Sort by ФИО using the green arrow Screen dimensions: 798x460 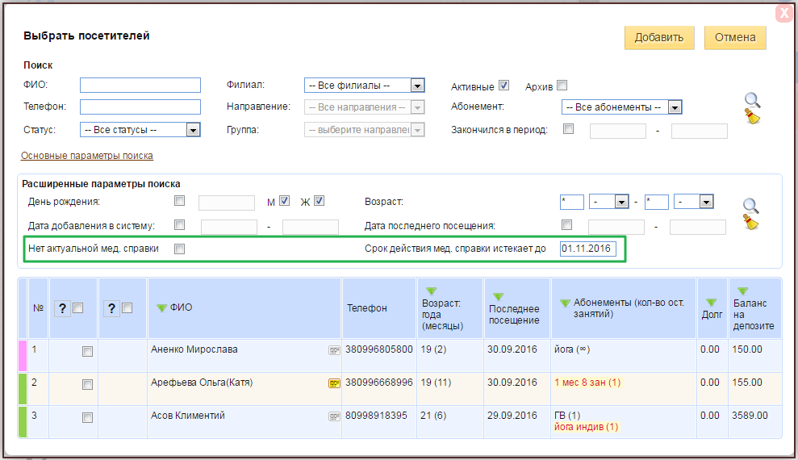click(x=161, y=307)
